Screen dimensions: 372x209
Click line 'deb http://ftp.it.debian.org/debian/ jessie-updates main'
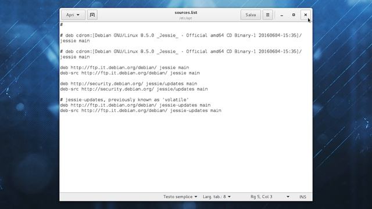135,105
